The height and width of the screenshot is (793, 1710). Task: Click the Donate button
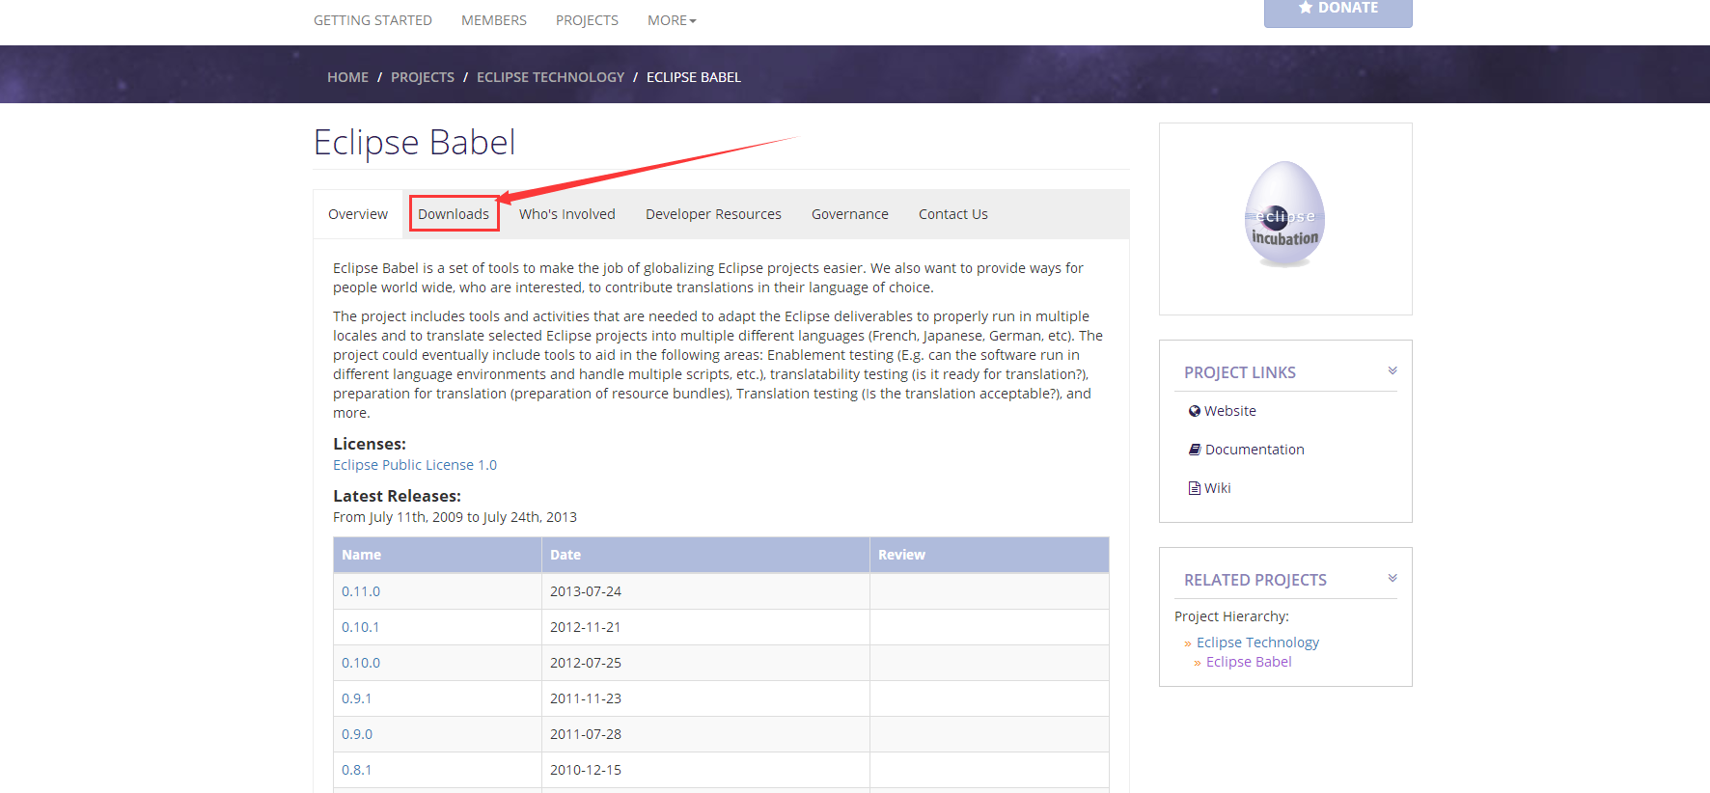pyautogui.click(x=1338, y=12)
